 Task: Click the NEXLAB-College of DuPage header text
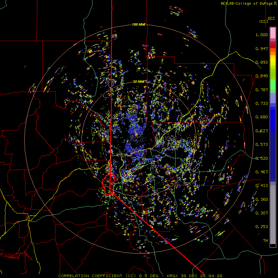pyautogui.click(x=248, y=3)
